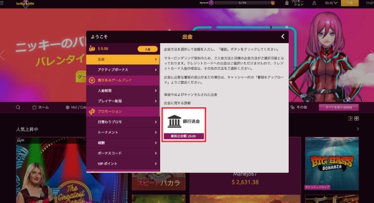Open the トーナメント menu item
Screen dimensions: 374x203
(123, 132)
